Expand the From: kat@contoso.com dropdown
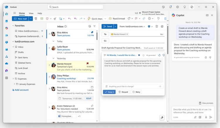This screenshot has height=128, width=220. tap(133, 27)
